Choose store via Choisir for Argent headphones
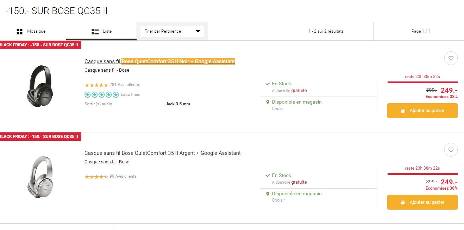The width and height of the screenshot is (464, 230). [278, 200]
